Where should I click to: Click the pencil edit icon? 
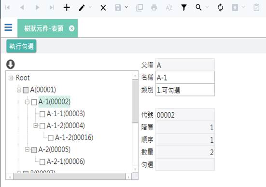pyautogui.click(x=82, y=8)
